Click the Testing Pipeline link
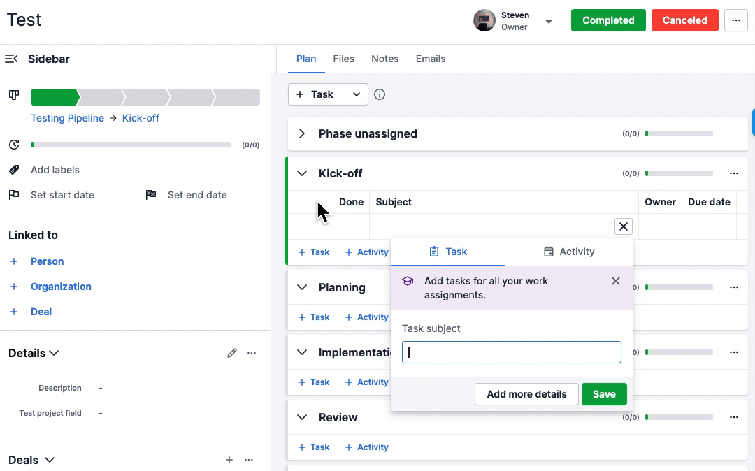755x471 pixels. tap(67, 118)
